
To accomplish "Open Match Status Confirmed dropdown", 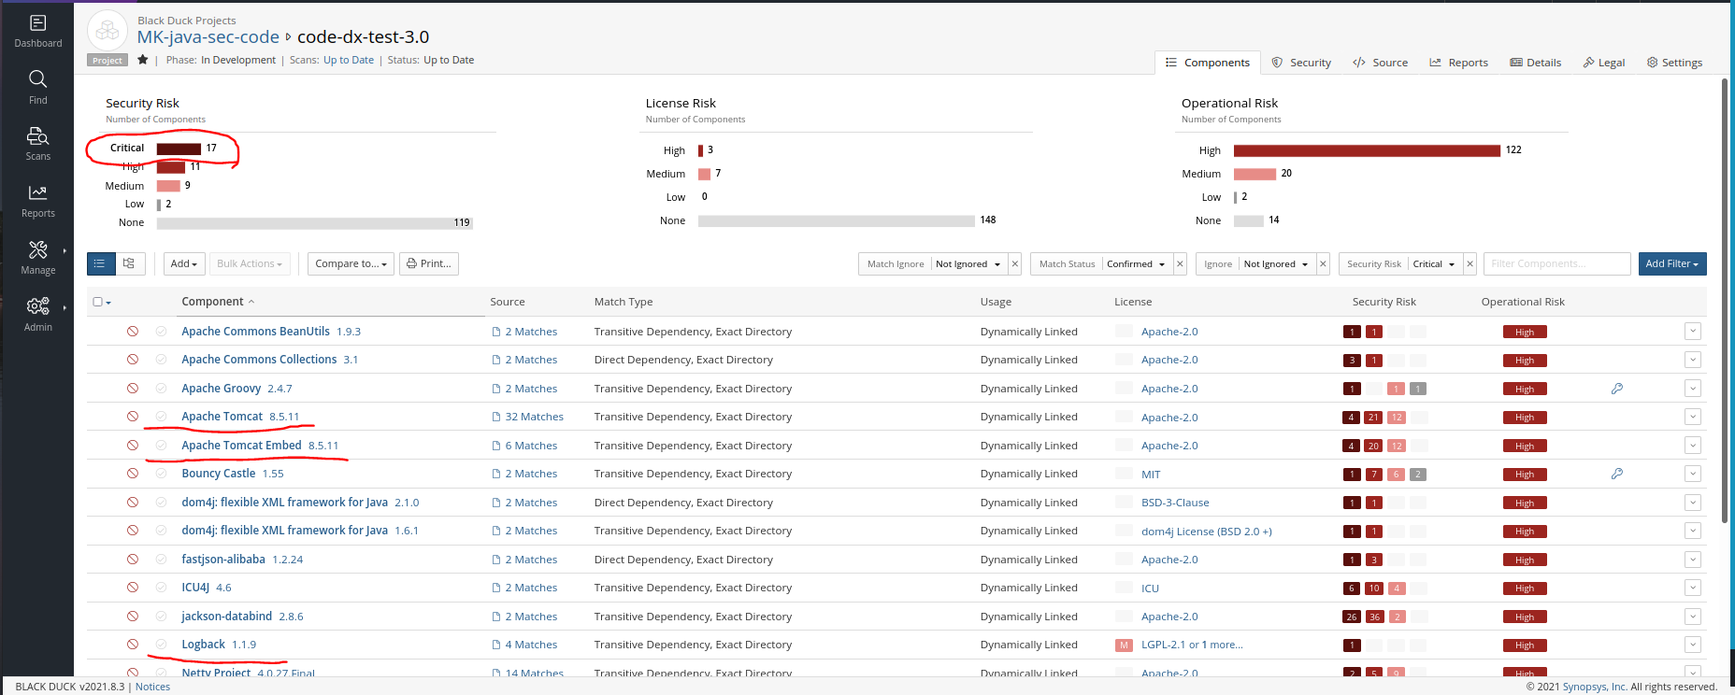I will 1136,264.
